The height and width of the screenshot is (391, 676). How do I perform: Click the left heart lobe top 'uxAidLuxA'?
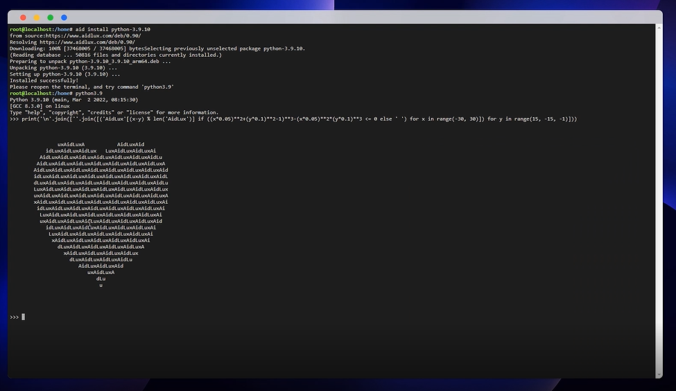71,144
